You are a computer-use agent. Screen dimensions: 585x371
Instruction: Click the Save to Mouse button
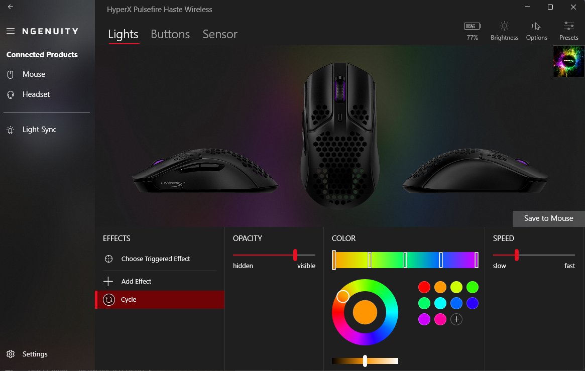(548, 218)
